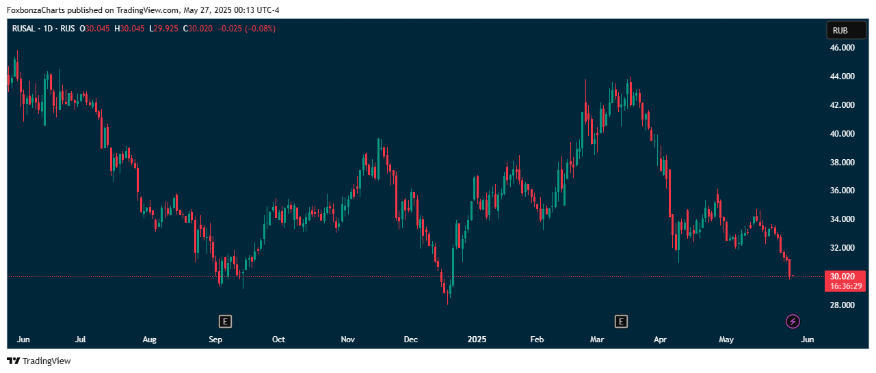This screenshot has height=373, width=876.
Task: Click the 46.000 price axis label
Action: click(842, 48)
